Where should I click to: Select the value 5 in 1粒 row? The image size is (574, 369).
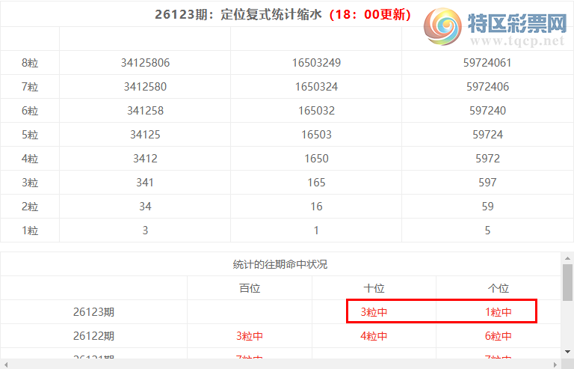(487, 231)
